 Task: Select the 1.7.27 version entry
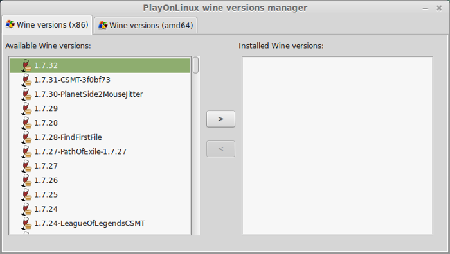100,165
